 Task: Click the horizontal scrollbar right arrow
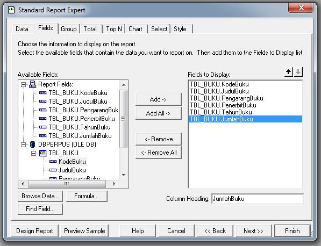[x=114, y=184]
